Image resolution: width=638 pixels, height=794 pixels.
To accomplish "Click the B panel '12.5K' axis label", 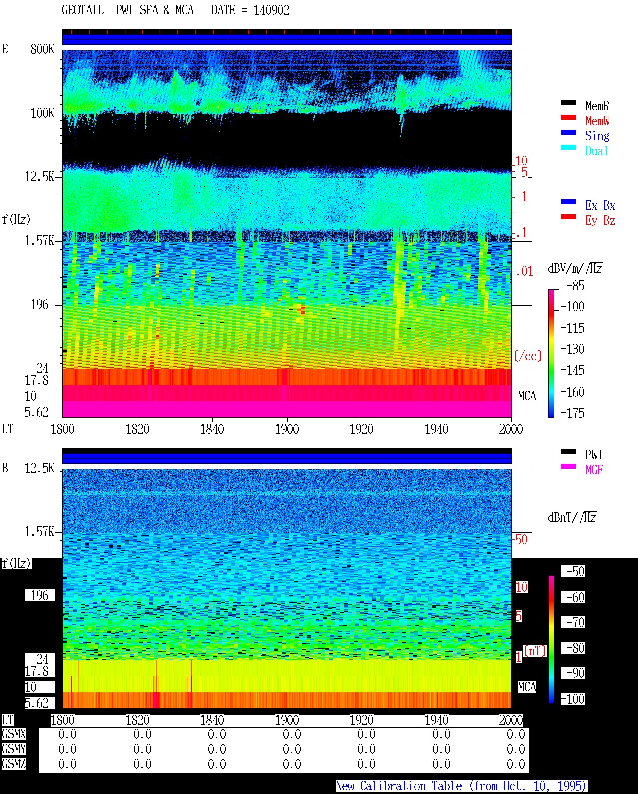I will (x=40, y=468).
